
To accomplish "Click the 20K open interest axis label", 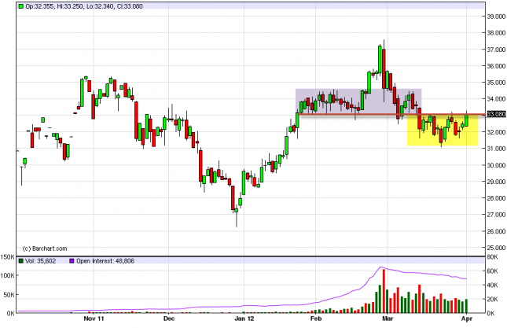I will (492, 300).
